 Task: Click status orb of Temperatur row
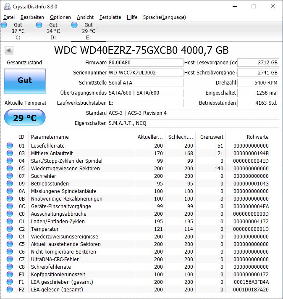coord(10,229)
